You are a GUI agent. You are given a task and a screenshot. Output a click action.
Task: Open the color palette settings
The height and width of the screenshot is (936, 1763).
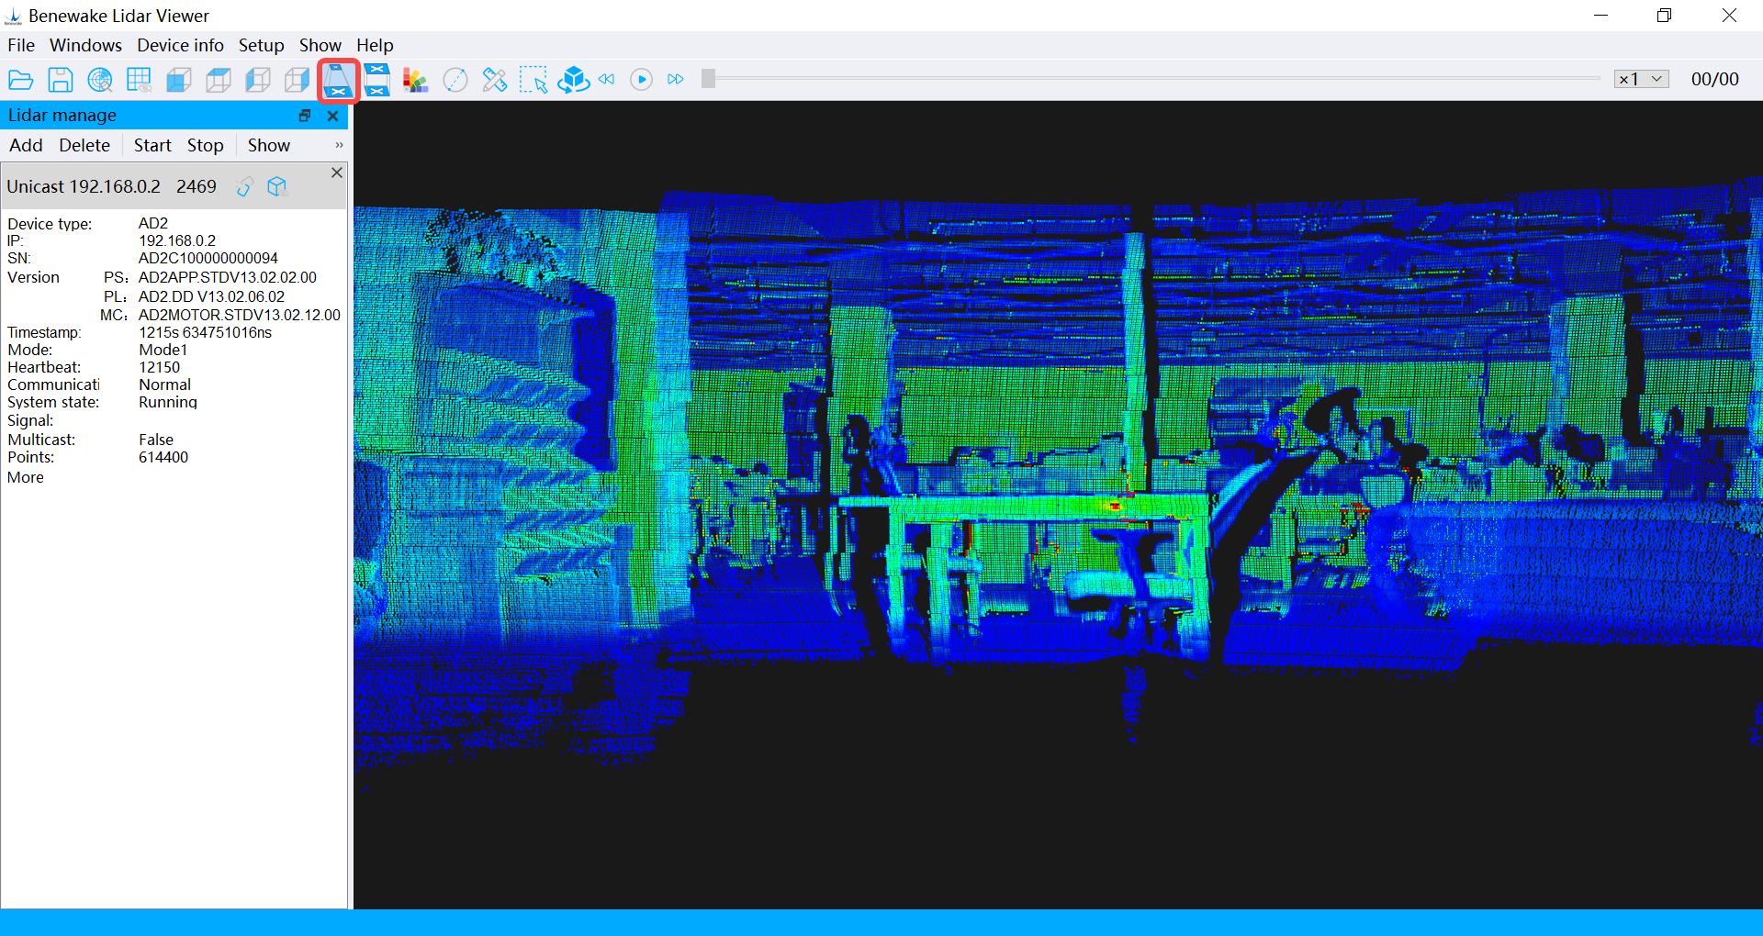pos(416,80)
